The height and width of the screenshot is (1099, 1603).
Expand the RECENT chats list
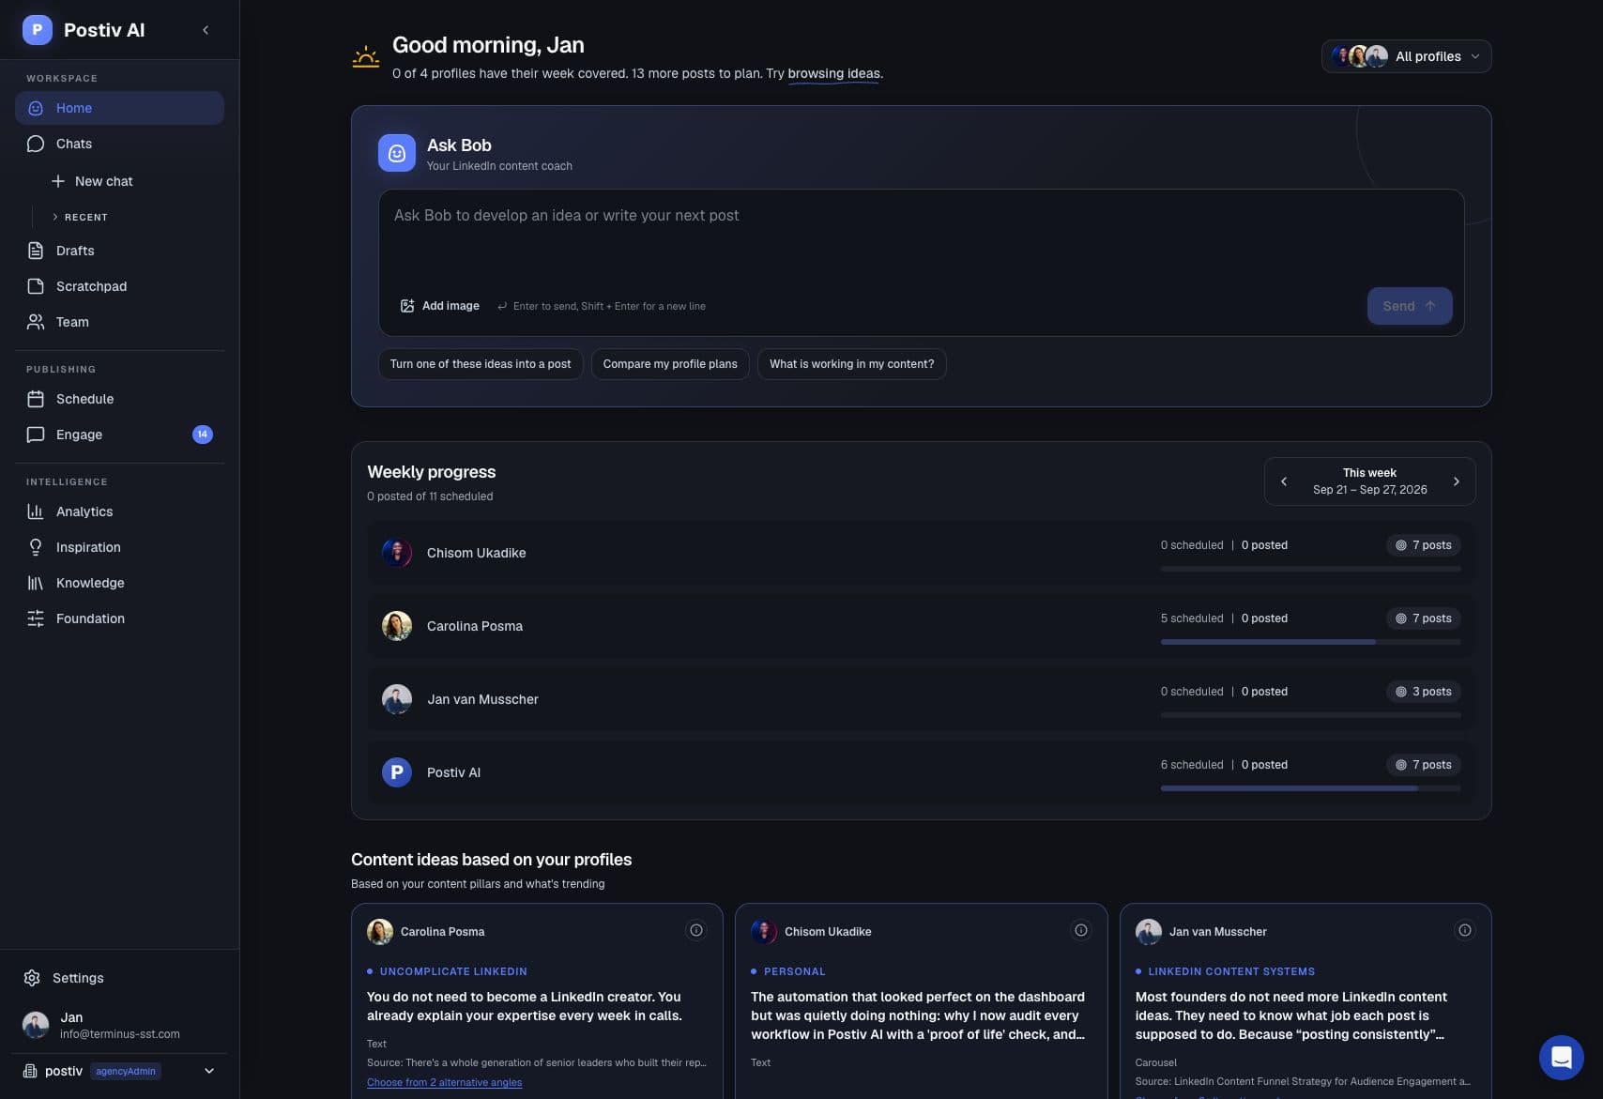80,217
